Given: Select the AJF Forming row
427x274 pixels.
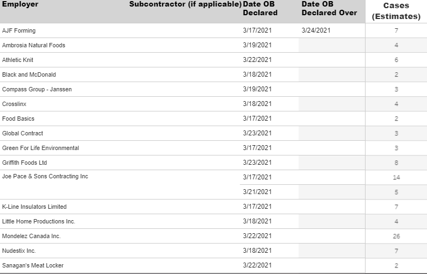Looking at the screenshot, I should (x=213, y=30).
